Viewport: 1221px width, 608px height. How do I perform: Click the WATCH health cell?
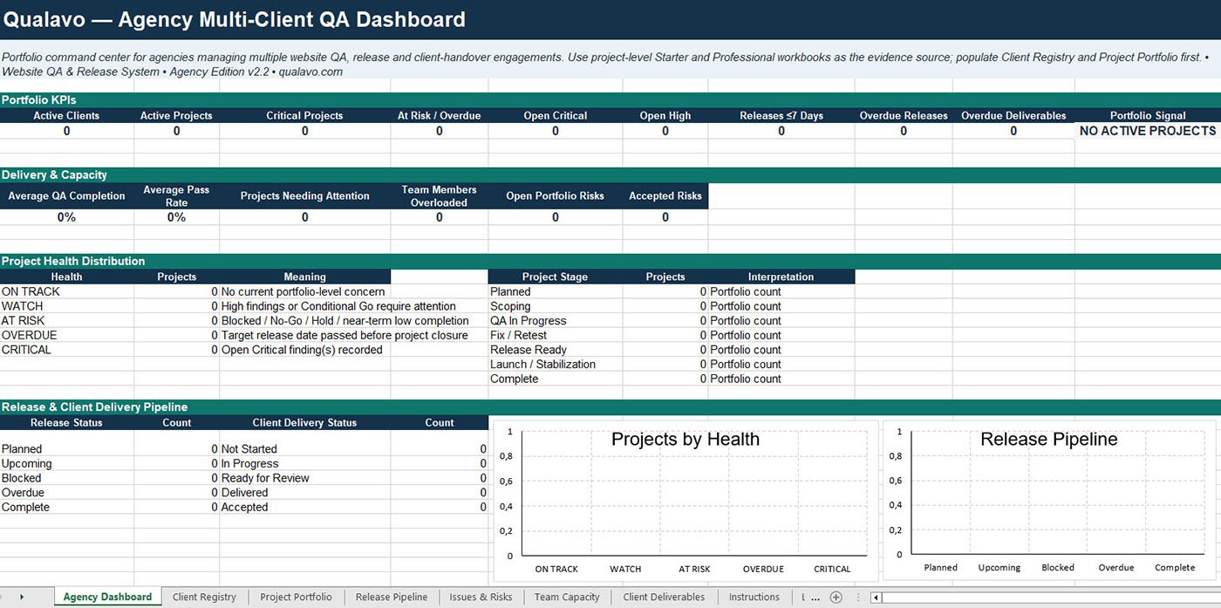click(x=66, y=306)
